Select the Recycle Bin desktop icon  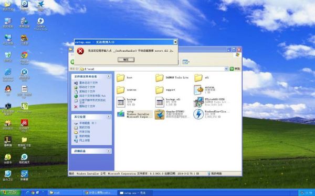[x=8, y=57]
